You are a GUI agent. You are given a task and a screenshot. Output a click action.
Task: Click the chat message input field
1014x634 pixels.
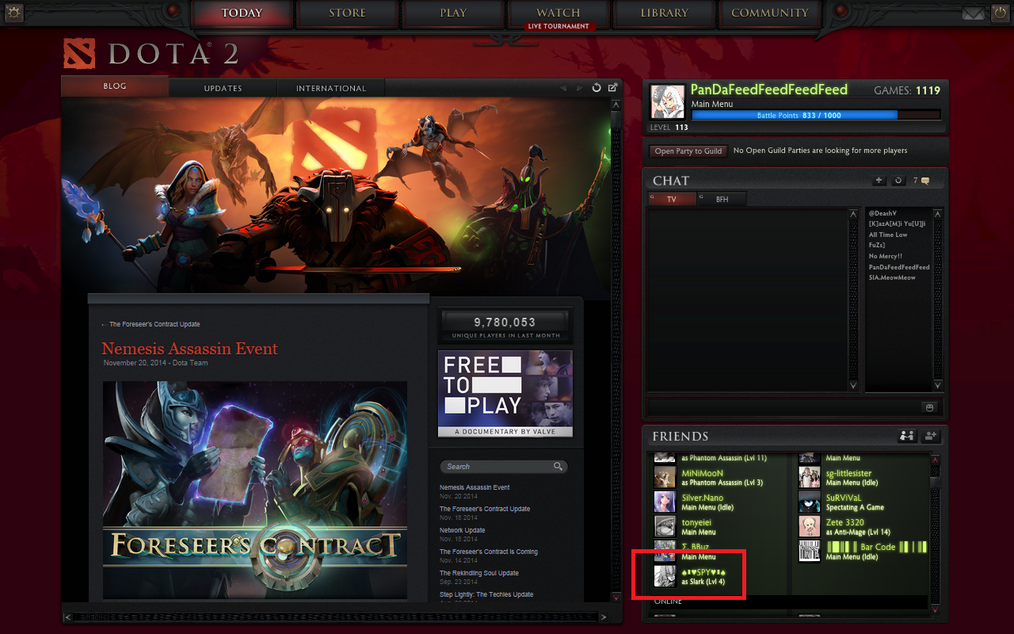click(783, 407)
